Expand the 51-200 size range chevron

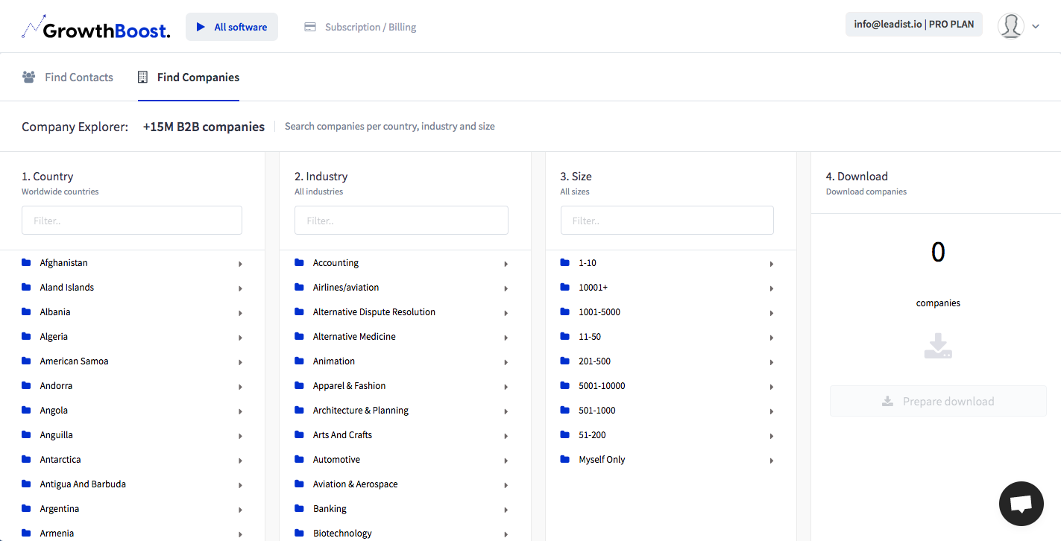pyautogui.click(x=772, y=435)
